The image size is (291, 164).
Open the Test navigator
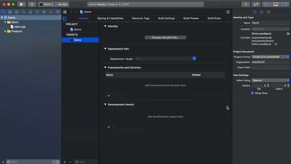(x=37, y=12)
